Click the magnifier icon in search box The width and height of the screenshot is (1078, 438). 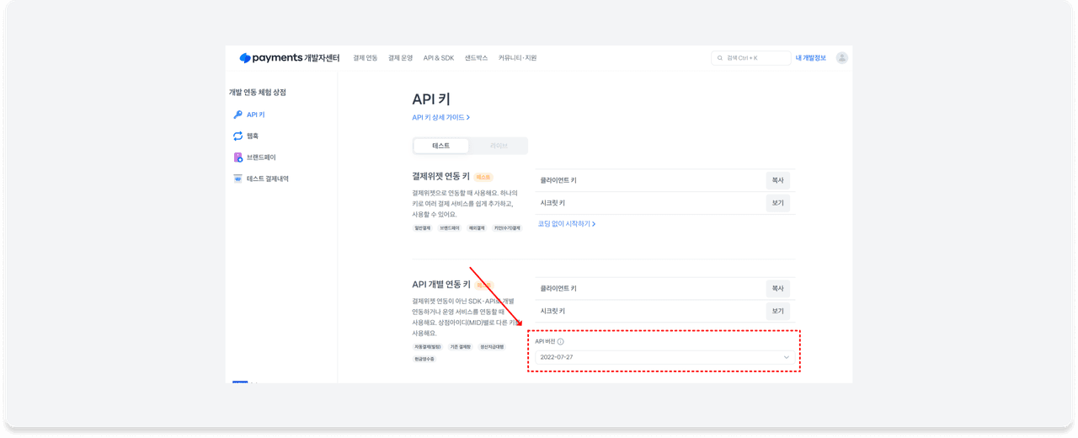719,58
